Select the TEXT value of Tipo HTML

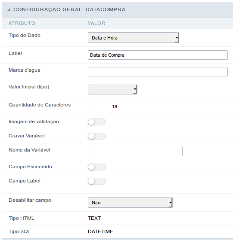click(x=94, y=218)
